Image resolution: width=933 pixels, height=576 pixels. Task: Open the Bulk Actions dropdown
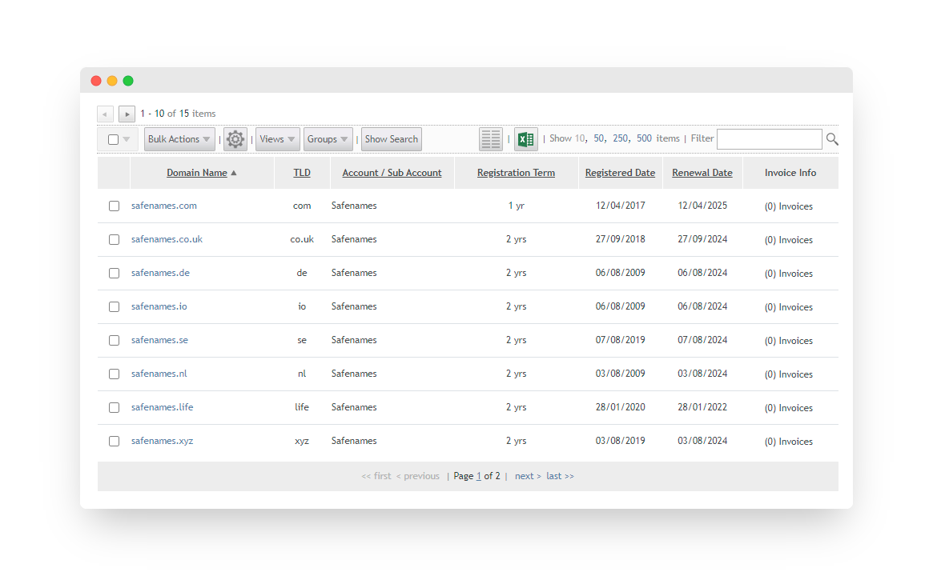coord(179,139)
